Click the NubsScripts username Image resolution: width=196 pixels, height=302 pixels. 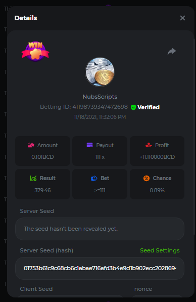click(100, 97)
